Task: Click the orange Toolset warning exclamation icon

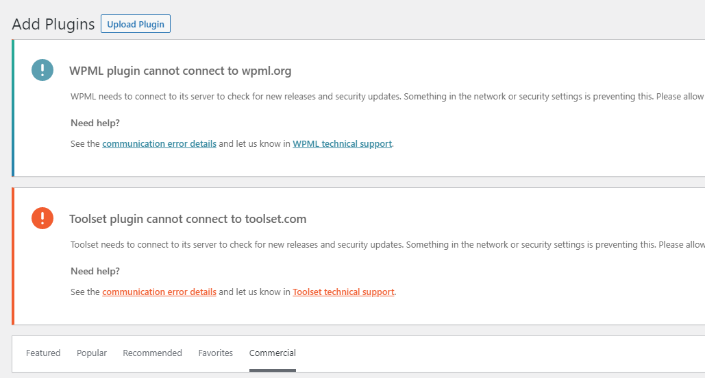Action: click(x=42, y=217)
